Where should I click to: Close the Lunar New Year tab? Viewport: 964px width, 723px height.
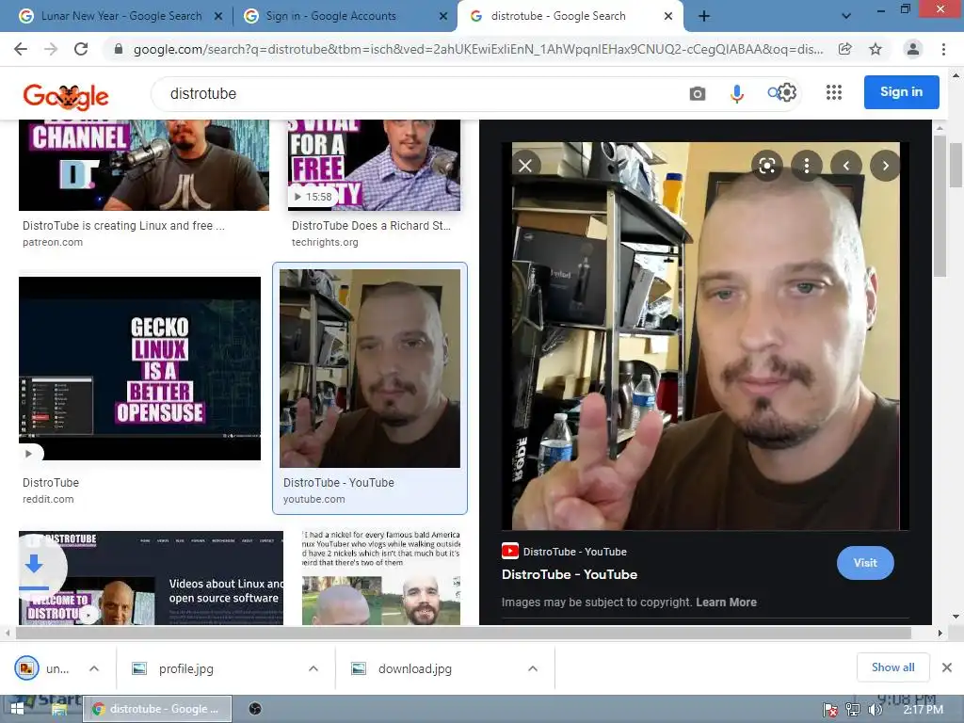click(x=218, y=17)
